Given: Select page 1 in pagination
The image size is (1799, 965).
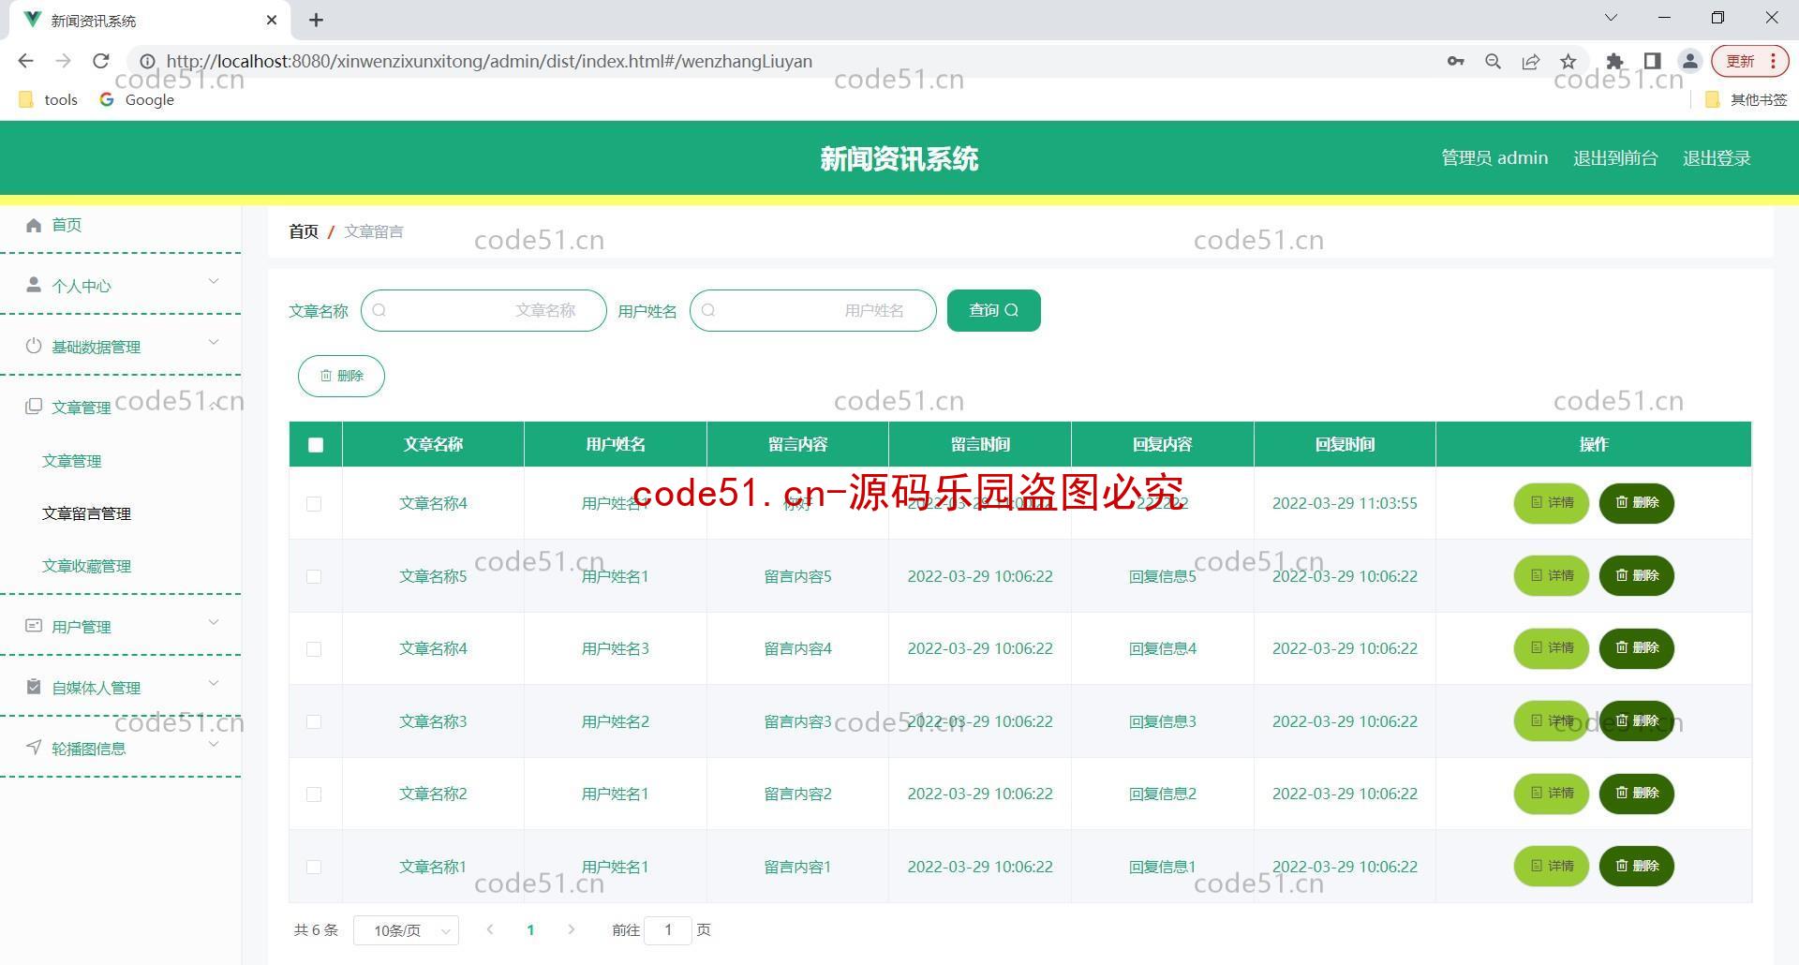Looking at the screenshot, I should tap(530, 930).
